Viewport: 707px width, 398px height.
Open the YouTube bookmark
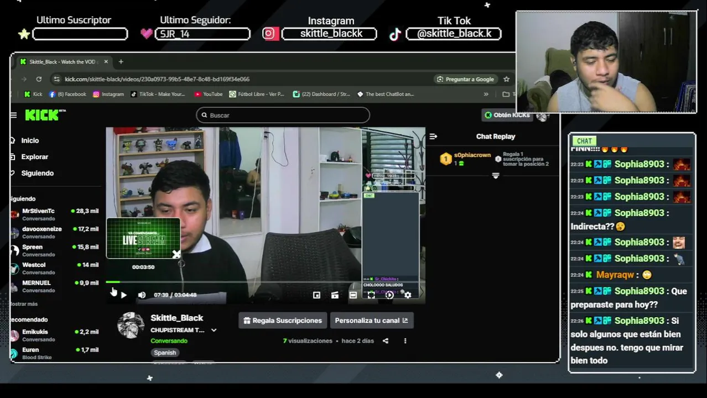208,94
